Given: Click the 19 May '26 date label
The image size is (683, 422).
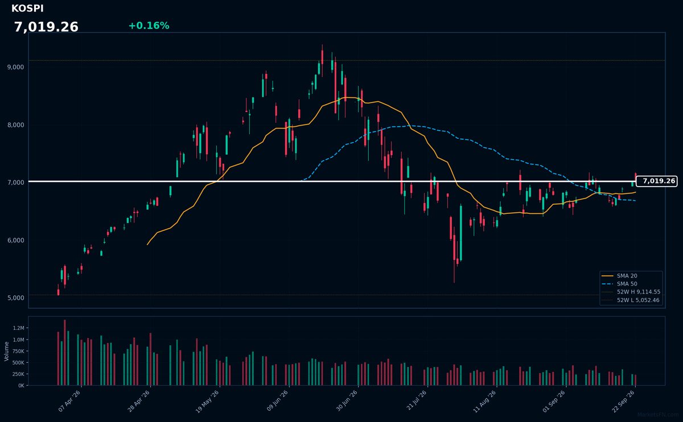Looking at the screenshot, I should click(207, 401).
